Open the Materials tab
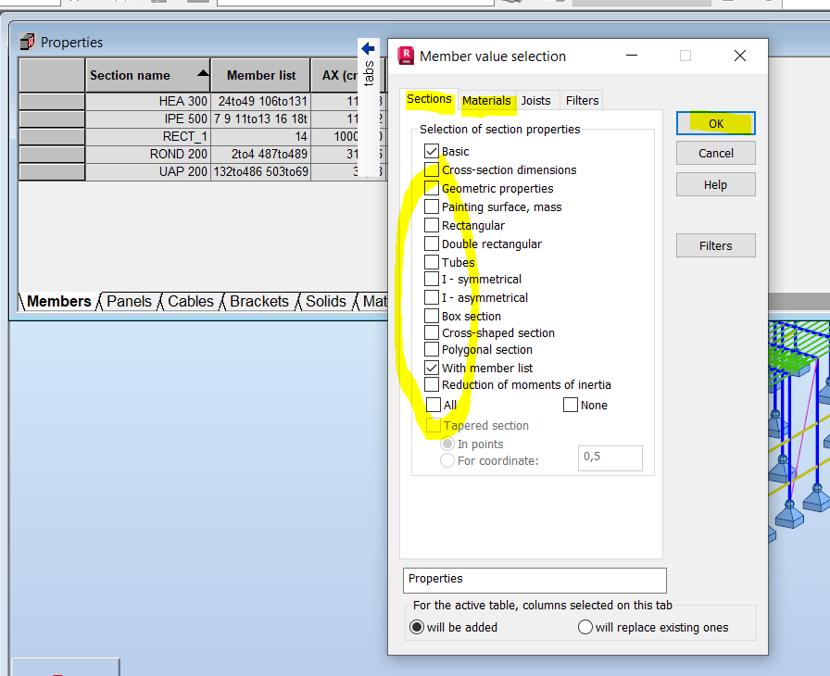The width and height of the screenshot is (830, 676). pos(486,101)
